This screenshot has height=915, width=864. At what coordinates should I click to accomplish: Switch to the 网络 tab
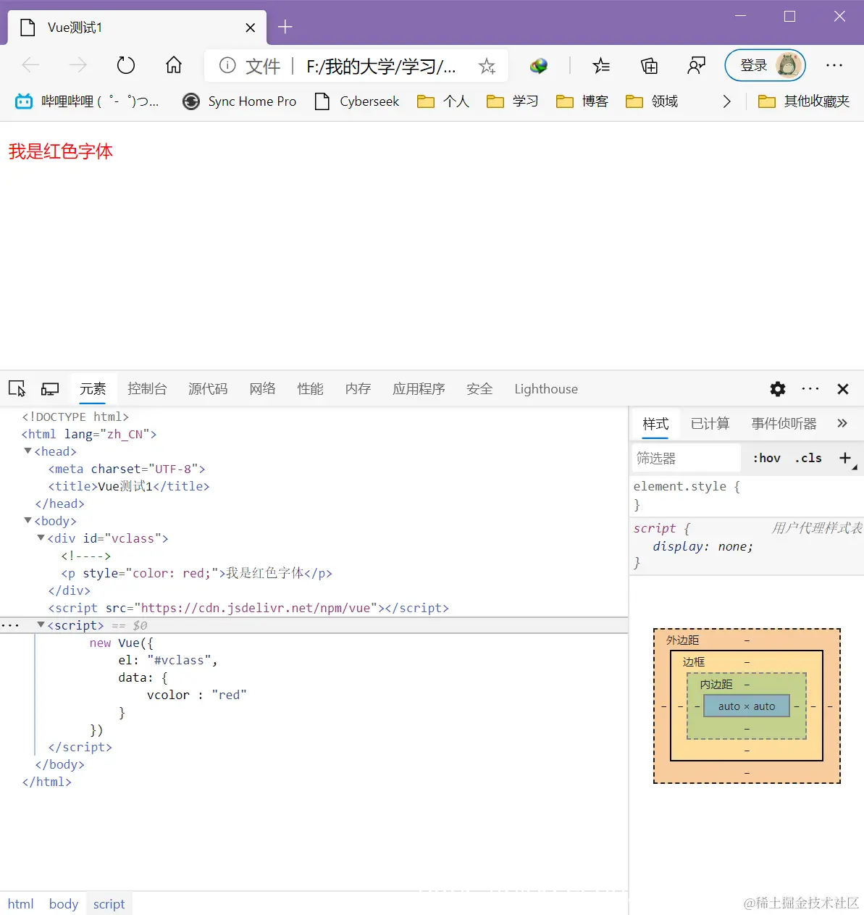coord(262,389)
